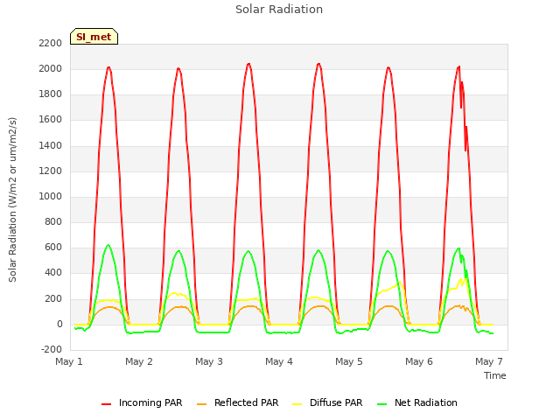
Task: Click the -200 y-axis tick label
Action: click(x=52, y=349)
